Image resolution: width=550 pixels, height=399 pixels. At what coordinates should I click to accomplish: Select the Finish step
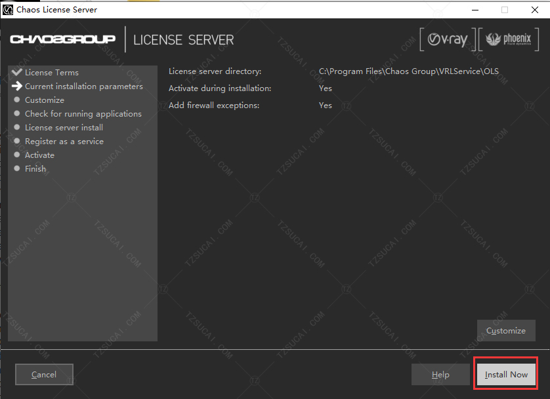pyautogui.click(x=35, y=168)
